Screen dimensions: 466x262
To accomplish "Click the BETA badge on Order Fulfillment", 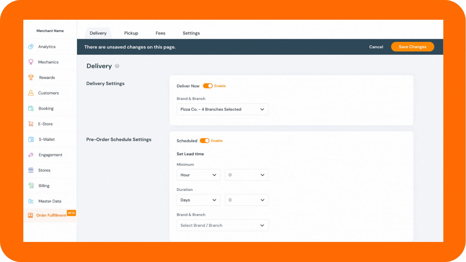I will [71, 213].
